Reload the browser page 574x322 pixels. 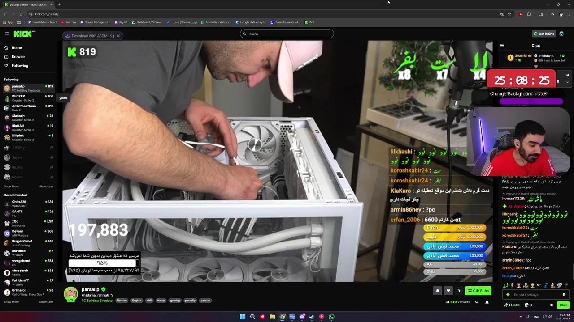21,14
